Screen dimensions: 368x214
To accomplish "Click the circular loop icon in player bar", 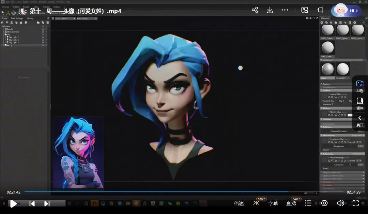I will (x=324, y=203).
